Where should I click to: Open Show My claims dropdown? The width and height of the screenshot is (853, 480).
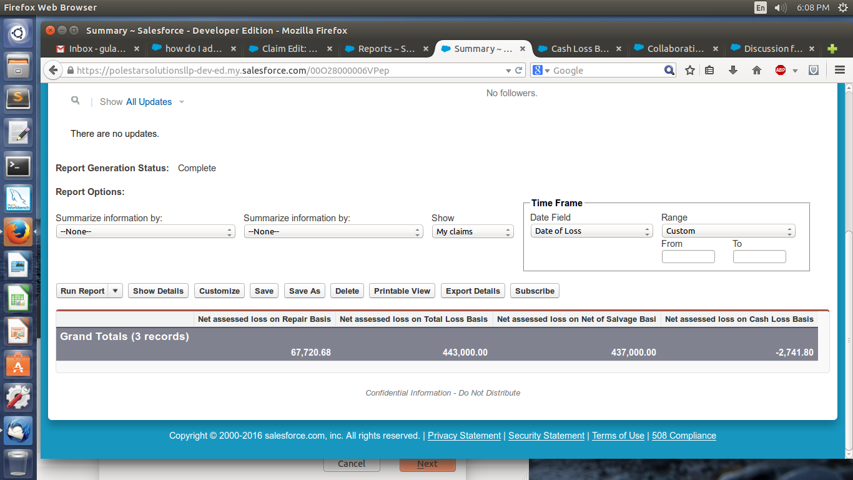473,232
